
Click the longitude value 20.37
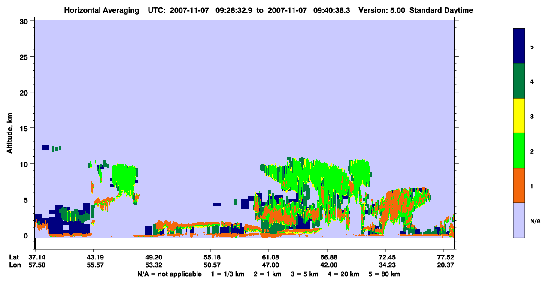click(x=446, y=265)
